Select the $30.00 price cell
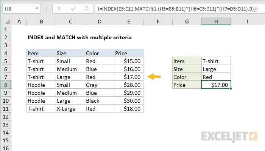Viewport: 265px width, 151px height. 129,101
